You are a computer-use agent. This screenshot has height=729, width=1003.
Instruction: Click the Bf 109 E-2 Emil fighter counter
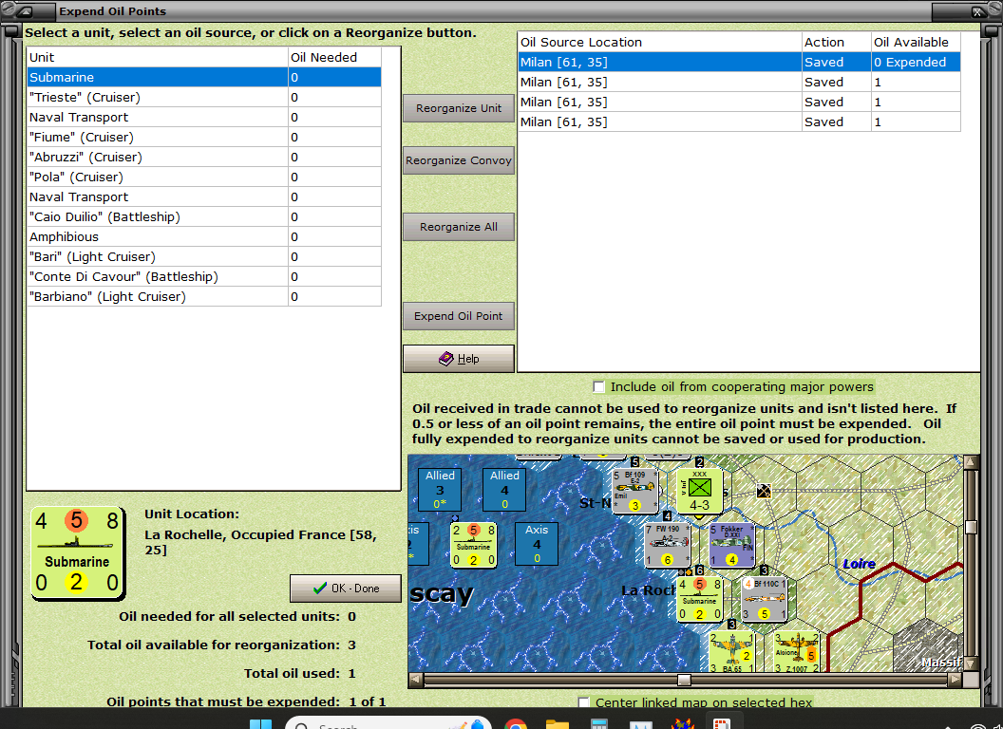point(634,491)
